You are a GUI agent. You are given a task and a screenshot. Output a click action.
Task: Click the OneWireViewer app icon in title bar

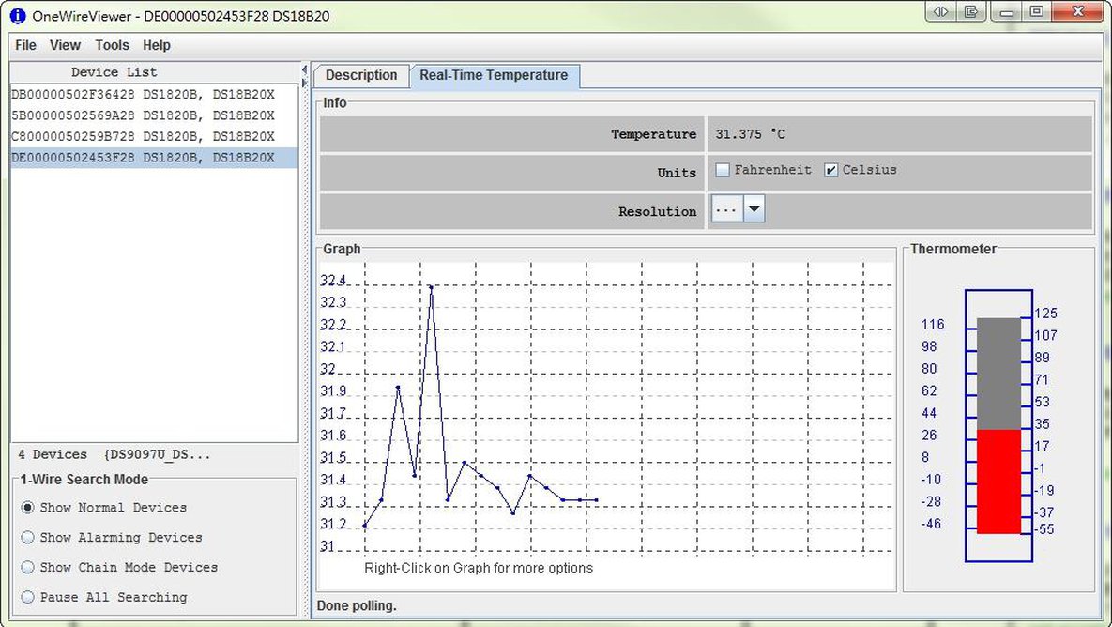tap(17, 16)
